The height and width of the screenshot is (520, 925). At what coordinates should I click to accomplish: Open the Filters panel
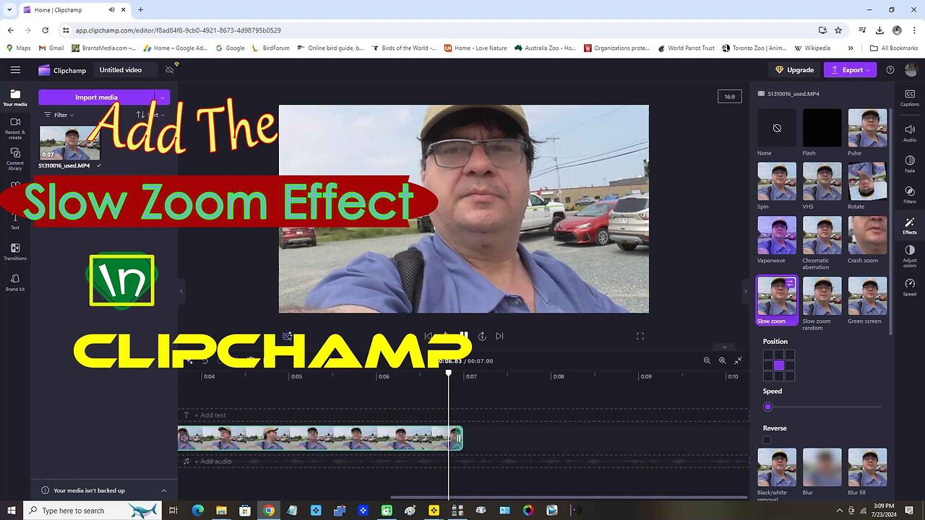coord(910,195)
